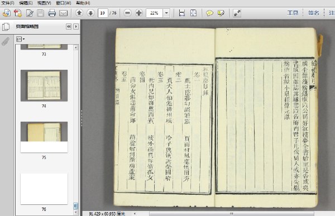Click the page thumbnails panel icon

(x=6, y=27)
